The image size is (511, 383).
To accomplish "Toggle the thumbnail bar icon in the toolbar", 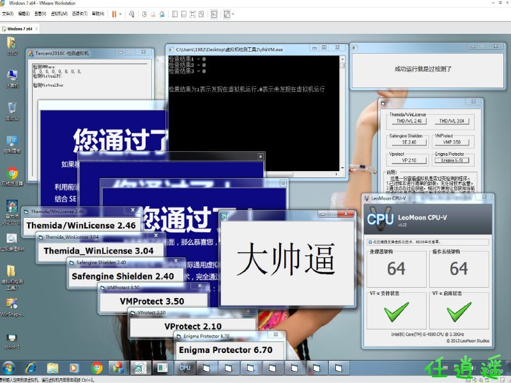I will pyautogui.click(x=184, y=14).
